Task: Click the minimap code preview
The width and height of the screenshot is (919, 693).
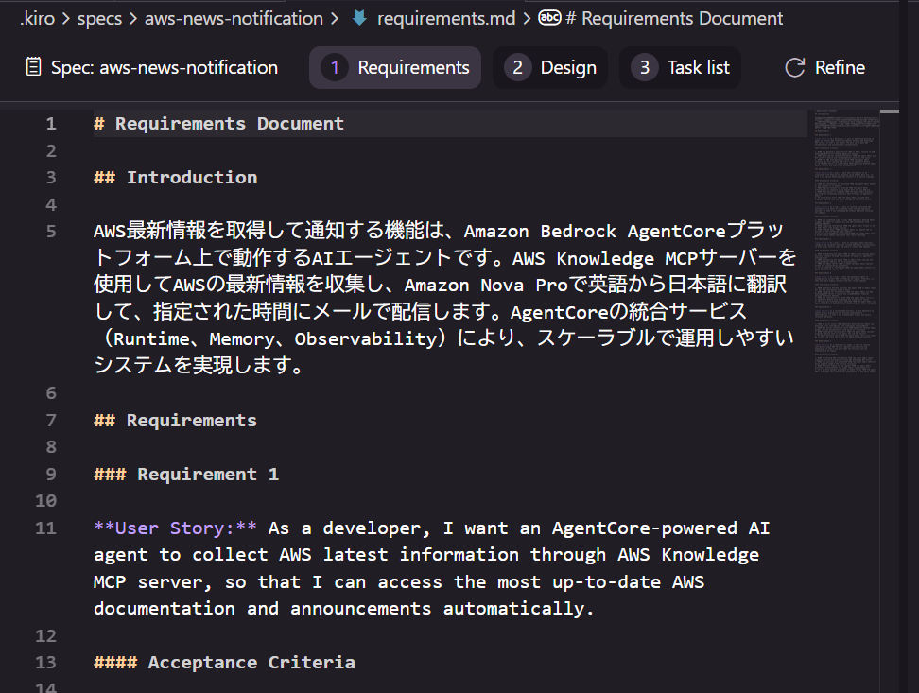Action: coord(847,236)
